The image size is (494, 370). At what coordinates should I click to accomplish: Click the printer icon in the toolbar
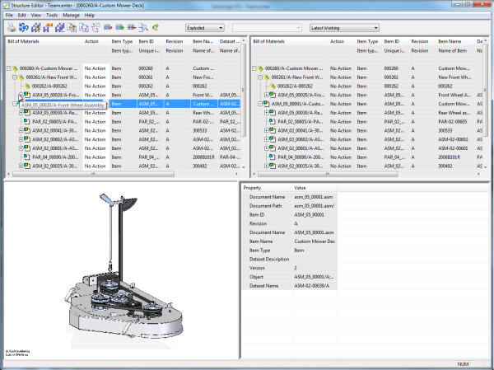(10, 27)
